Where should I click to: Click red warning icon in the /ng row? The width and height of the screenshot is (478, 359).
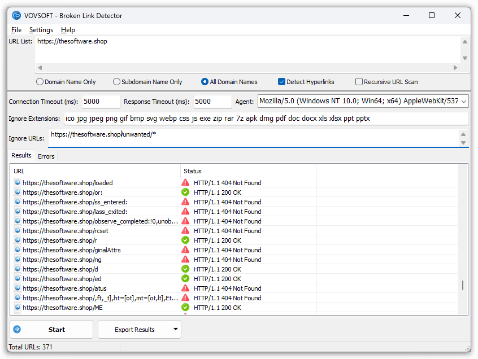point(185,259)
